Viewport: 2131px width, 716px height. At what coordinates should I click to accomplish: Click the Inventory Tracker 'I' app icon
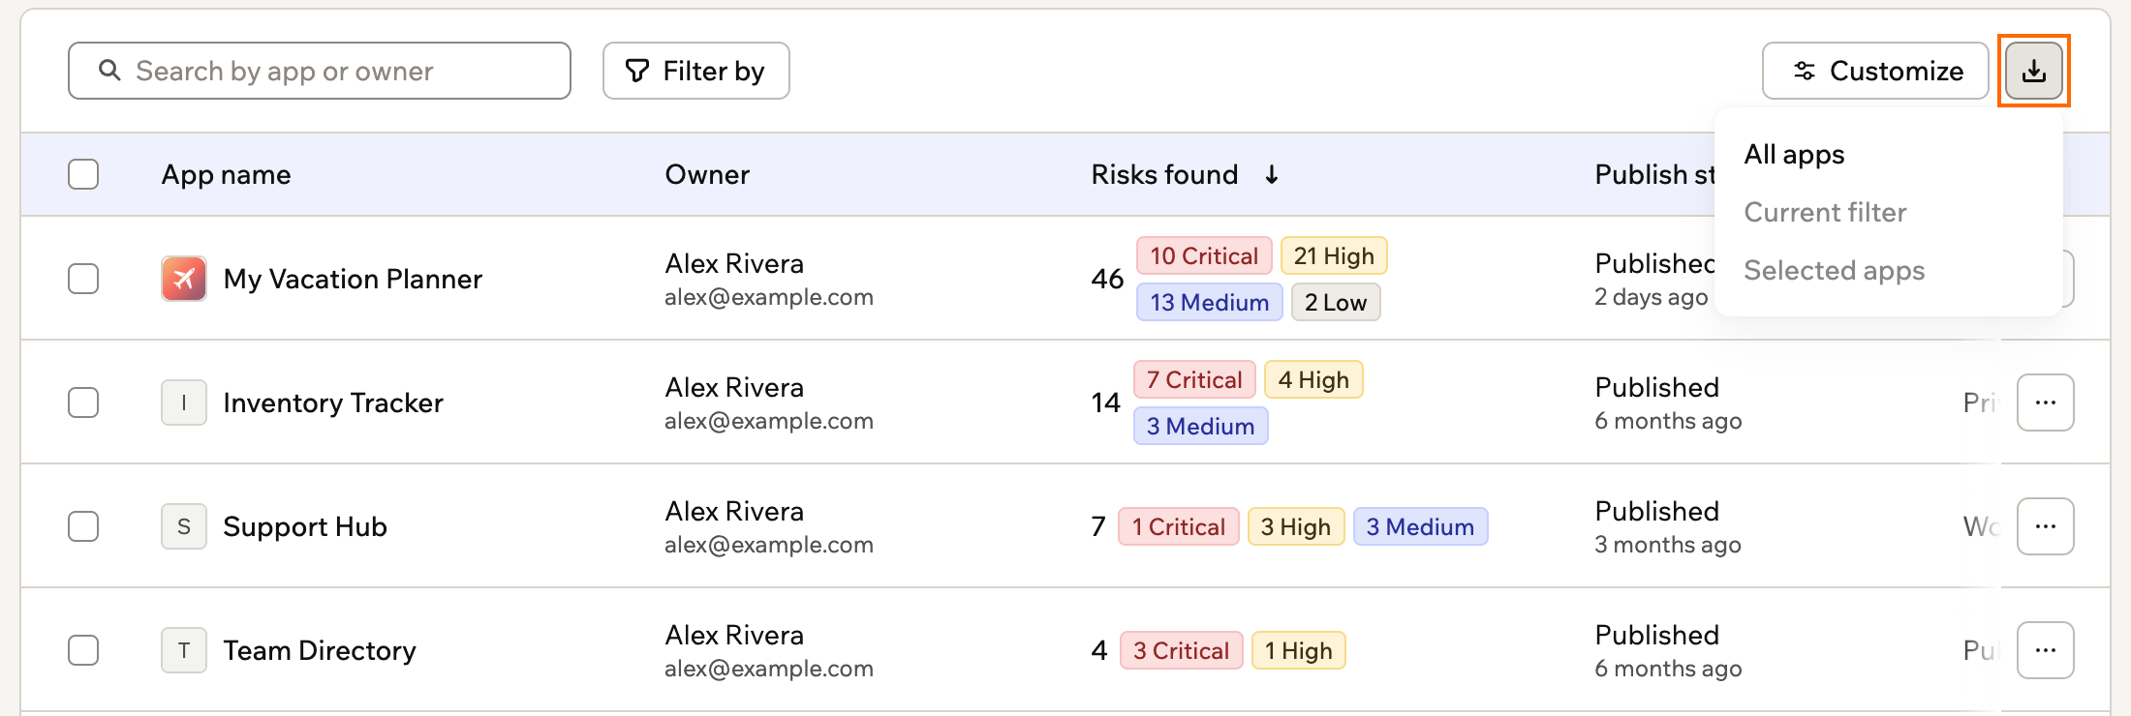pos(184,403)
